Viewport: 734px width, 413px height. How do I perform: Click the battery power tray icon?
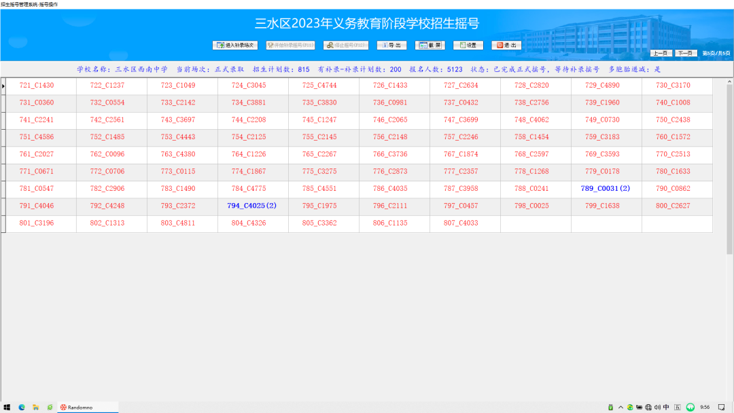click(639, 408)
